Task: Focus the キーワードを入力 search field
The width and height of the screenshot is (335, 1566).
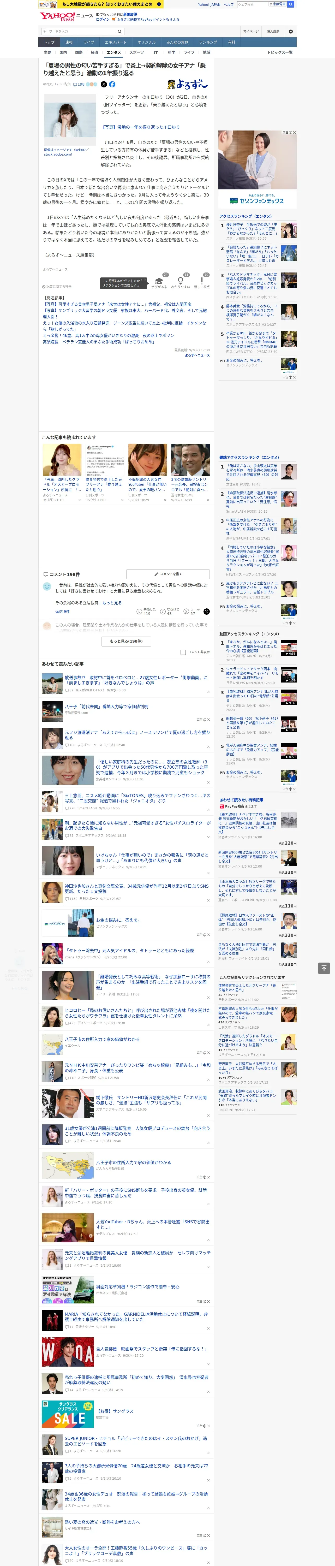Action: click(79, 32)
